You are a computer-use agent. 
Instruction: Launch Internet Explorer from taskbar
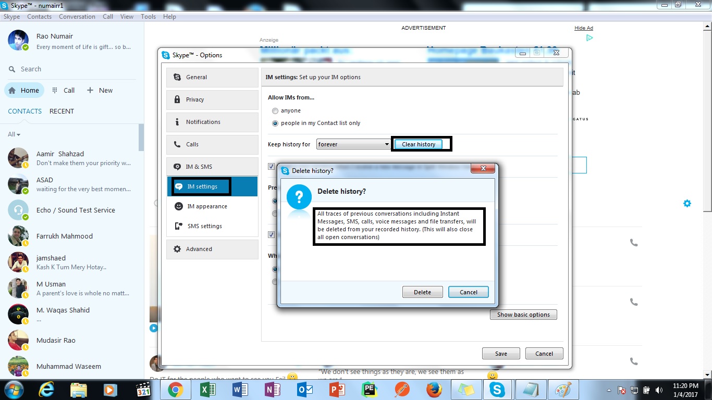[47, 390]
